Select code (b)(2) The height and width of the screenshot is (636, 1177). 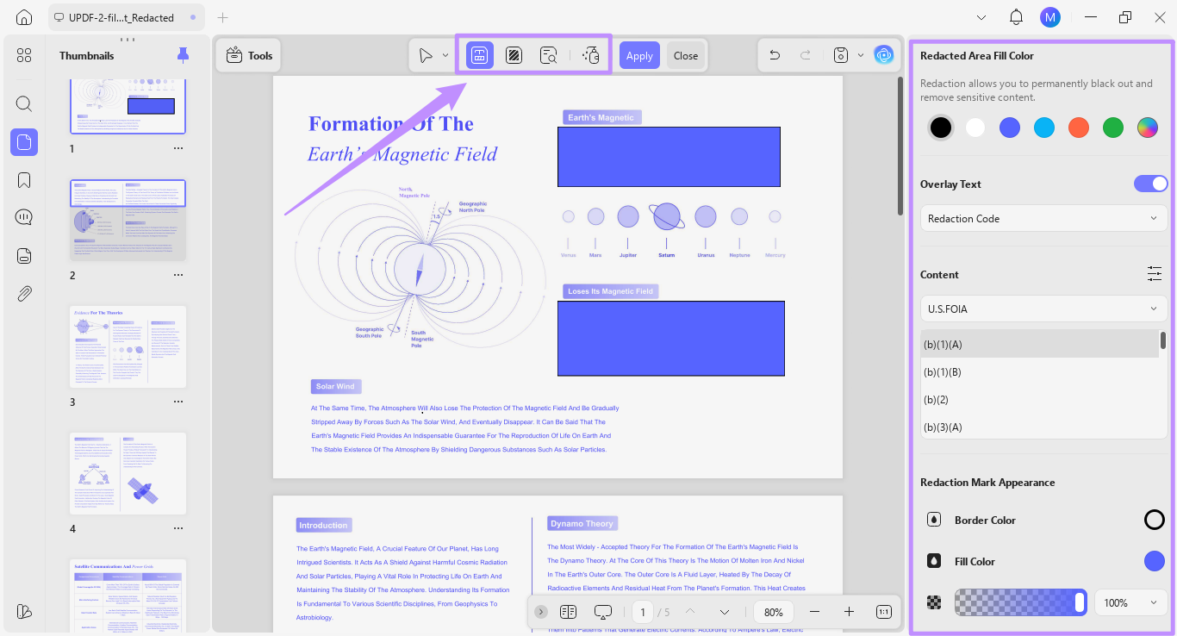(x=1039, y=399)
